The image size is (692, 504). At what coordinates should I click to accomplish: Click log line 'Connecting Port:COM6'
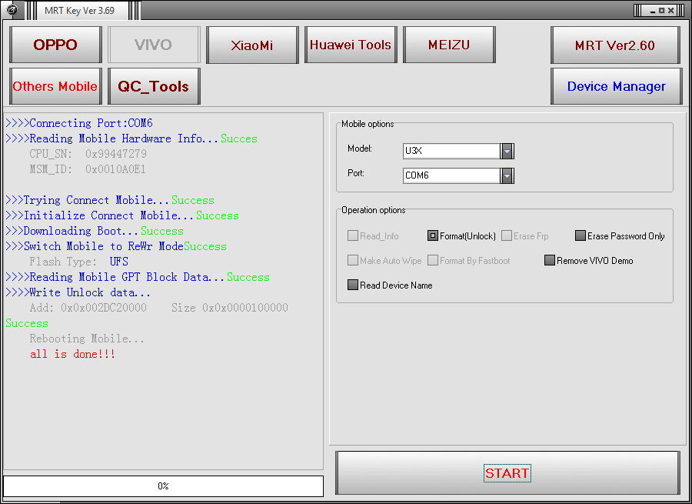point(79,123)
